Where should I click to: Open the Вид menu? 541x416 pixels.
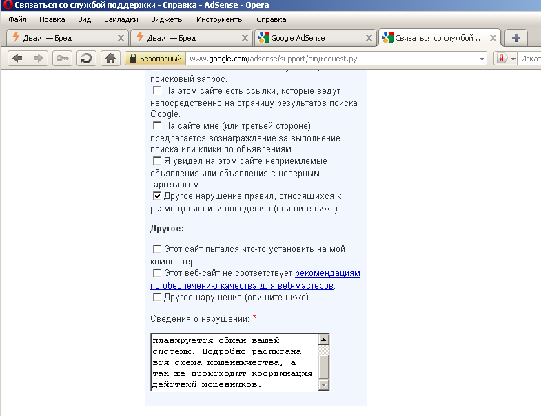(84, 19)
